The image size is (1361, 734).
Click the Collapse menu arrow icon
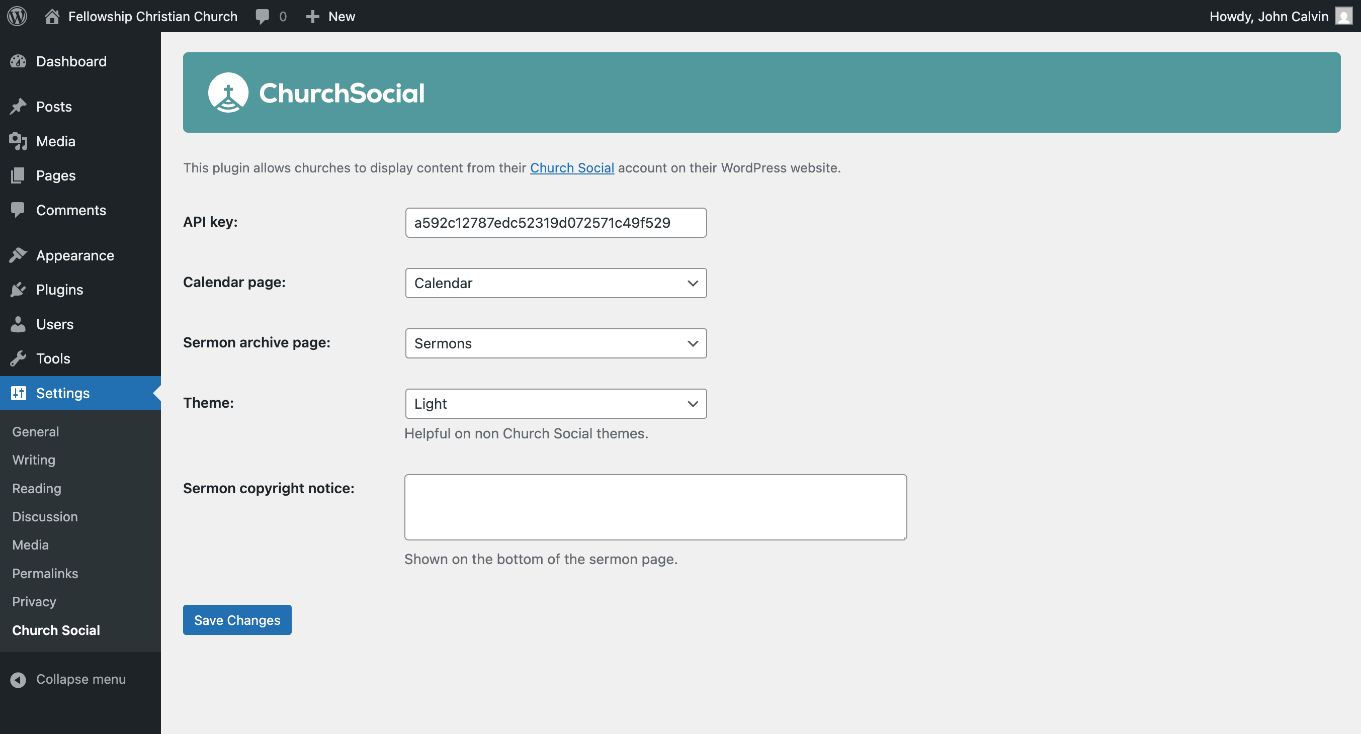[18, 680]
